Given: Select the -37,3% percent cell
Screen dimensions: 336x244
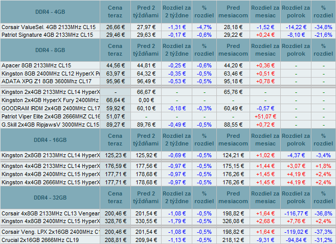Looking at the screenshot, I should click(323, 232).
